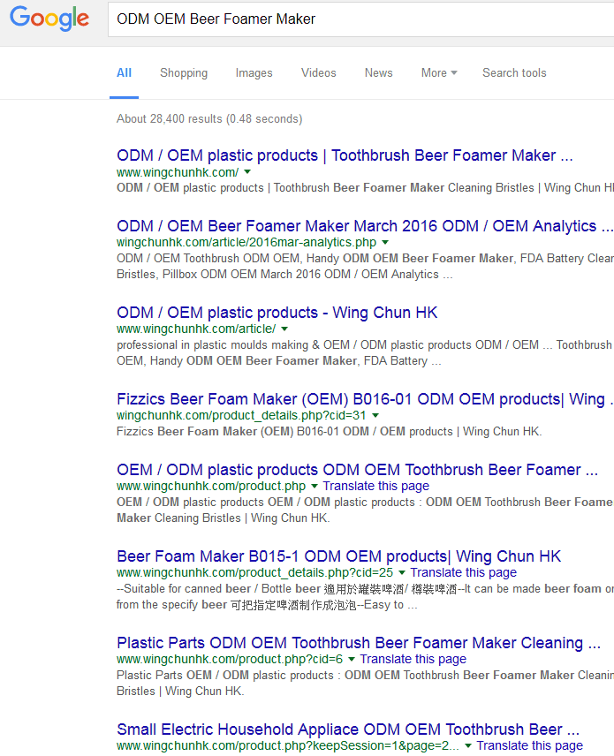Open result 'ODM / OEM Beer Foamer Maker March 2016'
Viewport: 614px width, 756px height.
(x=365, y=226)
